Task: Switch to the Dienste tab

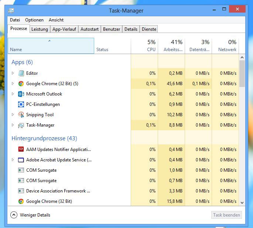Action: point(149,29)
